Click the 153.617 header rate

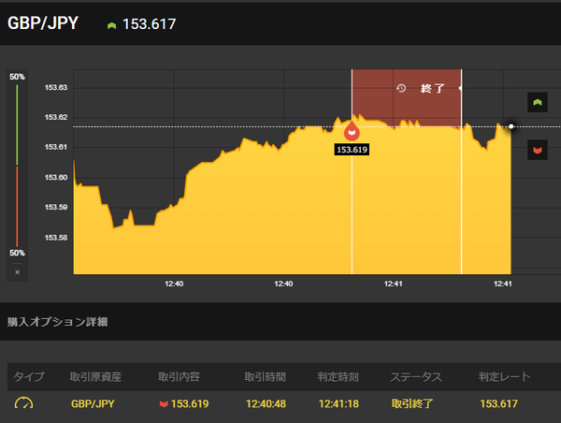pos(150,24)
